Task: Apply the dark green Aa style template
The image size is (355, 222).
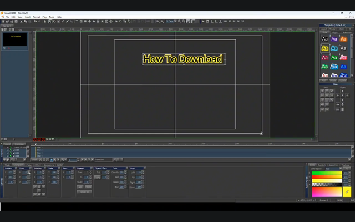Action: pos(334,57)
